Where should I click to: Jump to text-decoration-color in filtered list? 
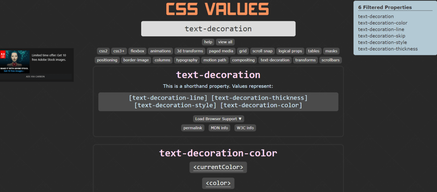click(383, 23)
